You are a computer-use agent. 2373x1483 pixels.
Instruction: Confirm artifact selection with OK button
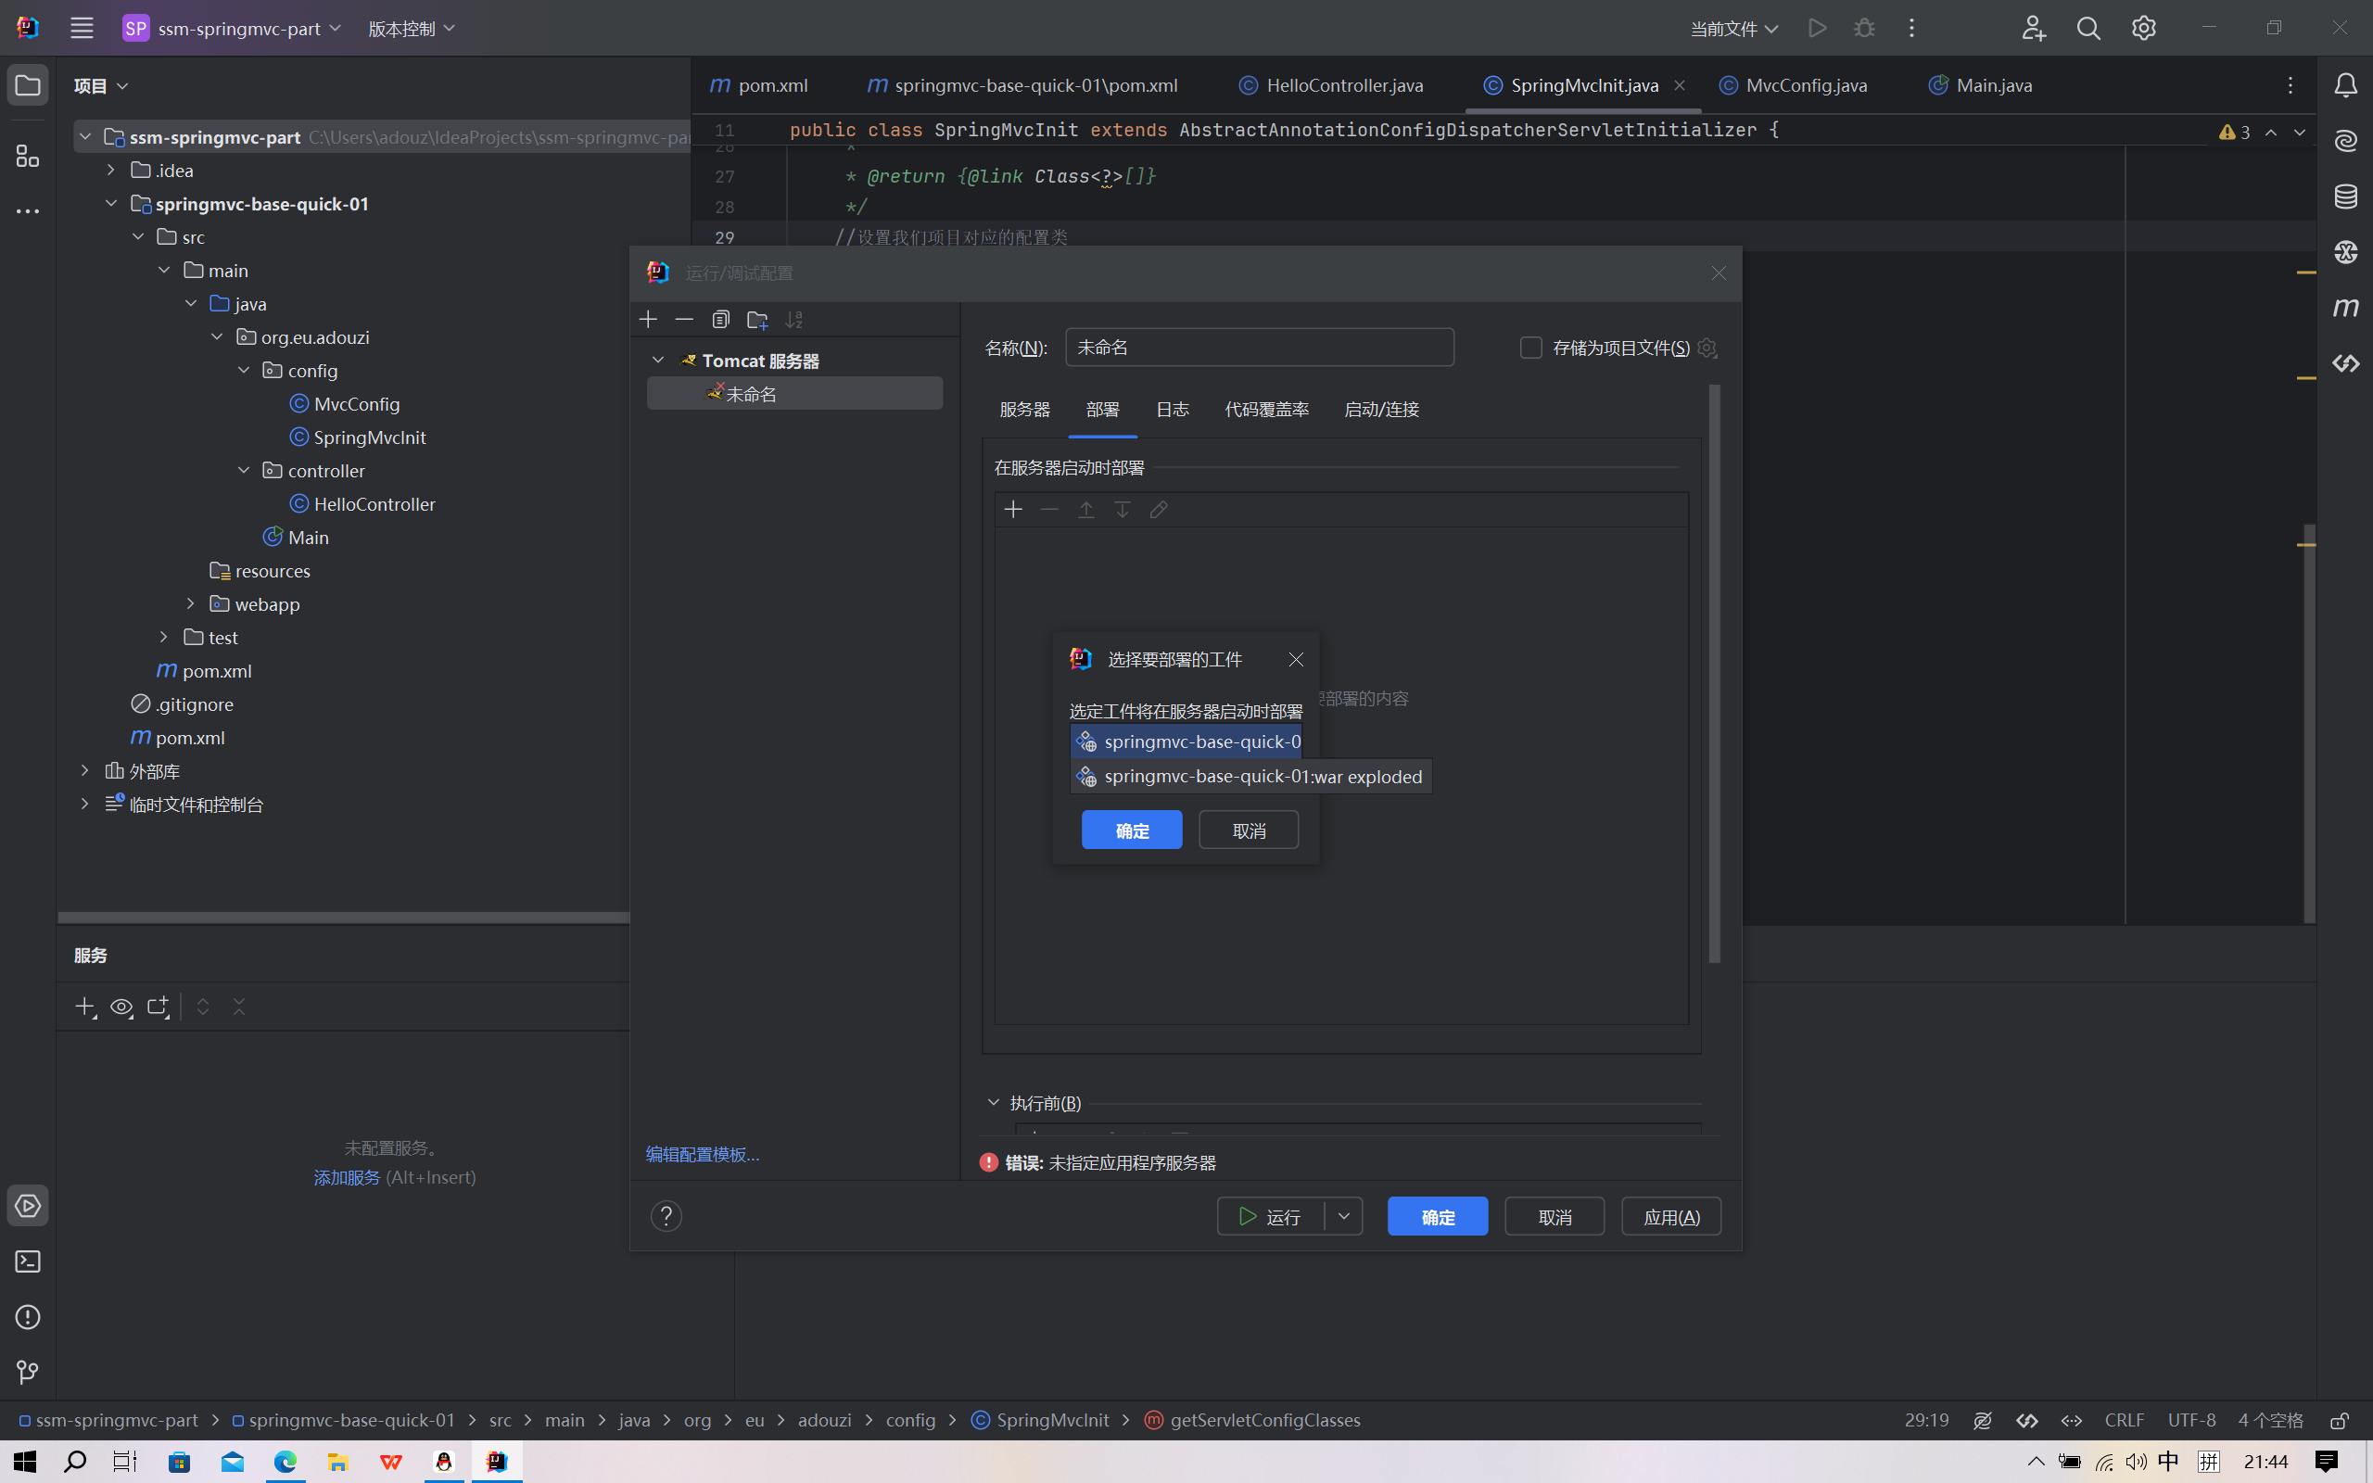tap(1132, 830)
